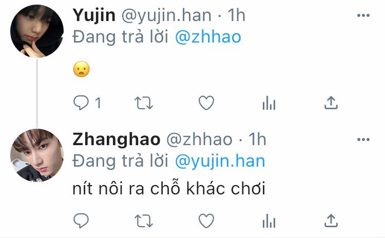Open Yujin's profile picture
The height and width of the screenshot is (238, 385).
[37, 31]
